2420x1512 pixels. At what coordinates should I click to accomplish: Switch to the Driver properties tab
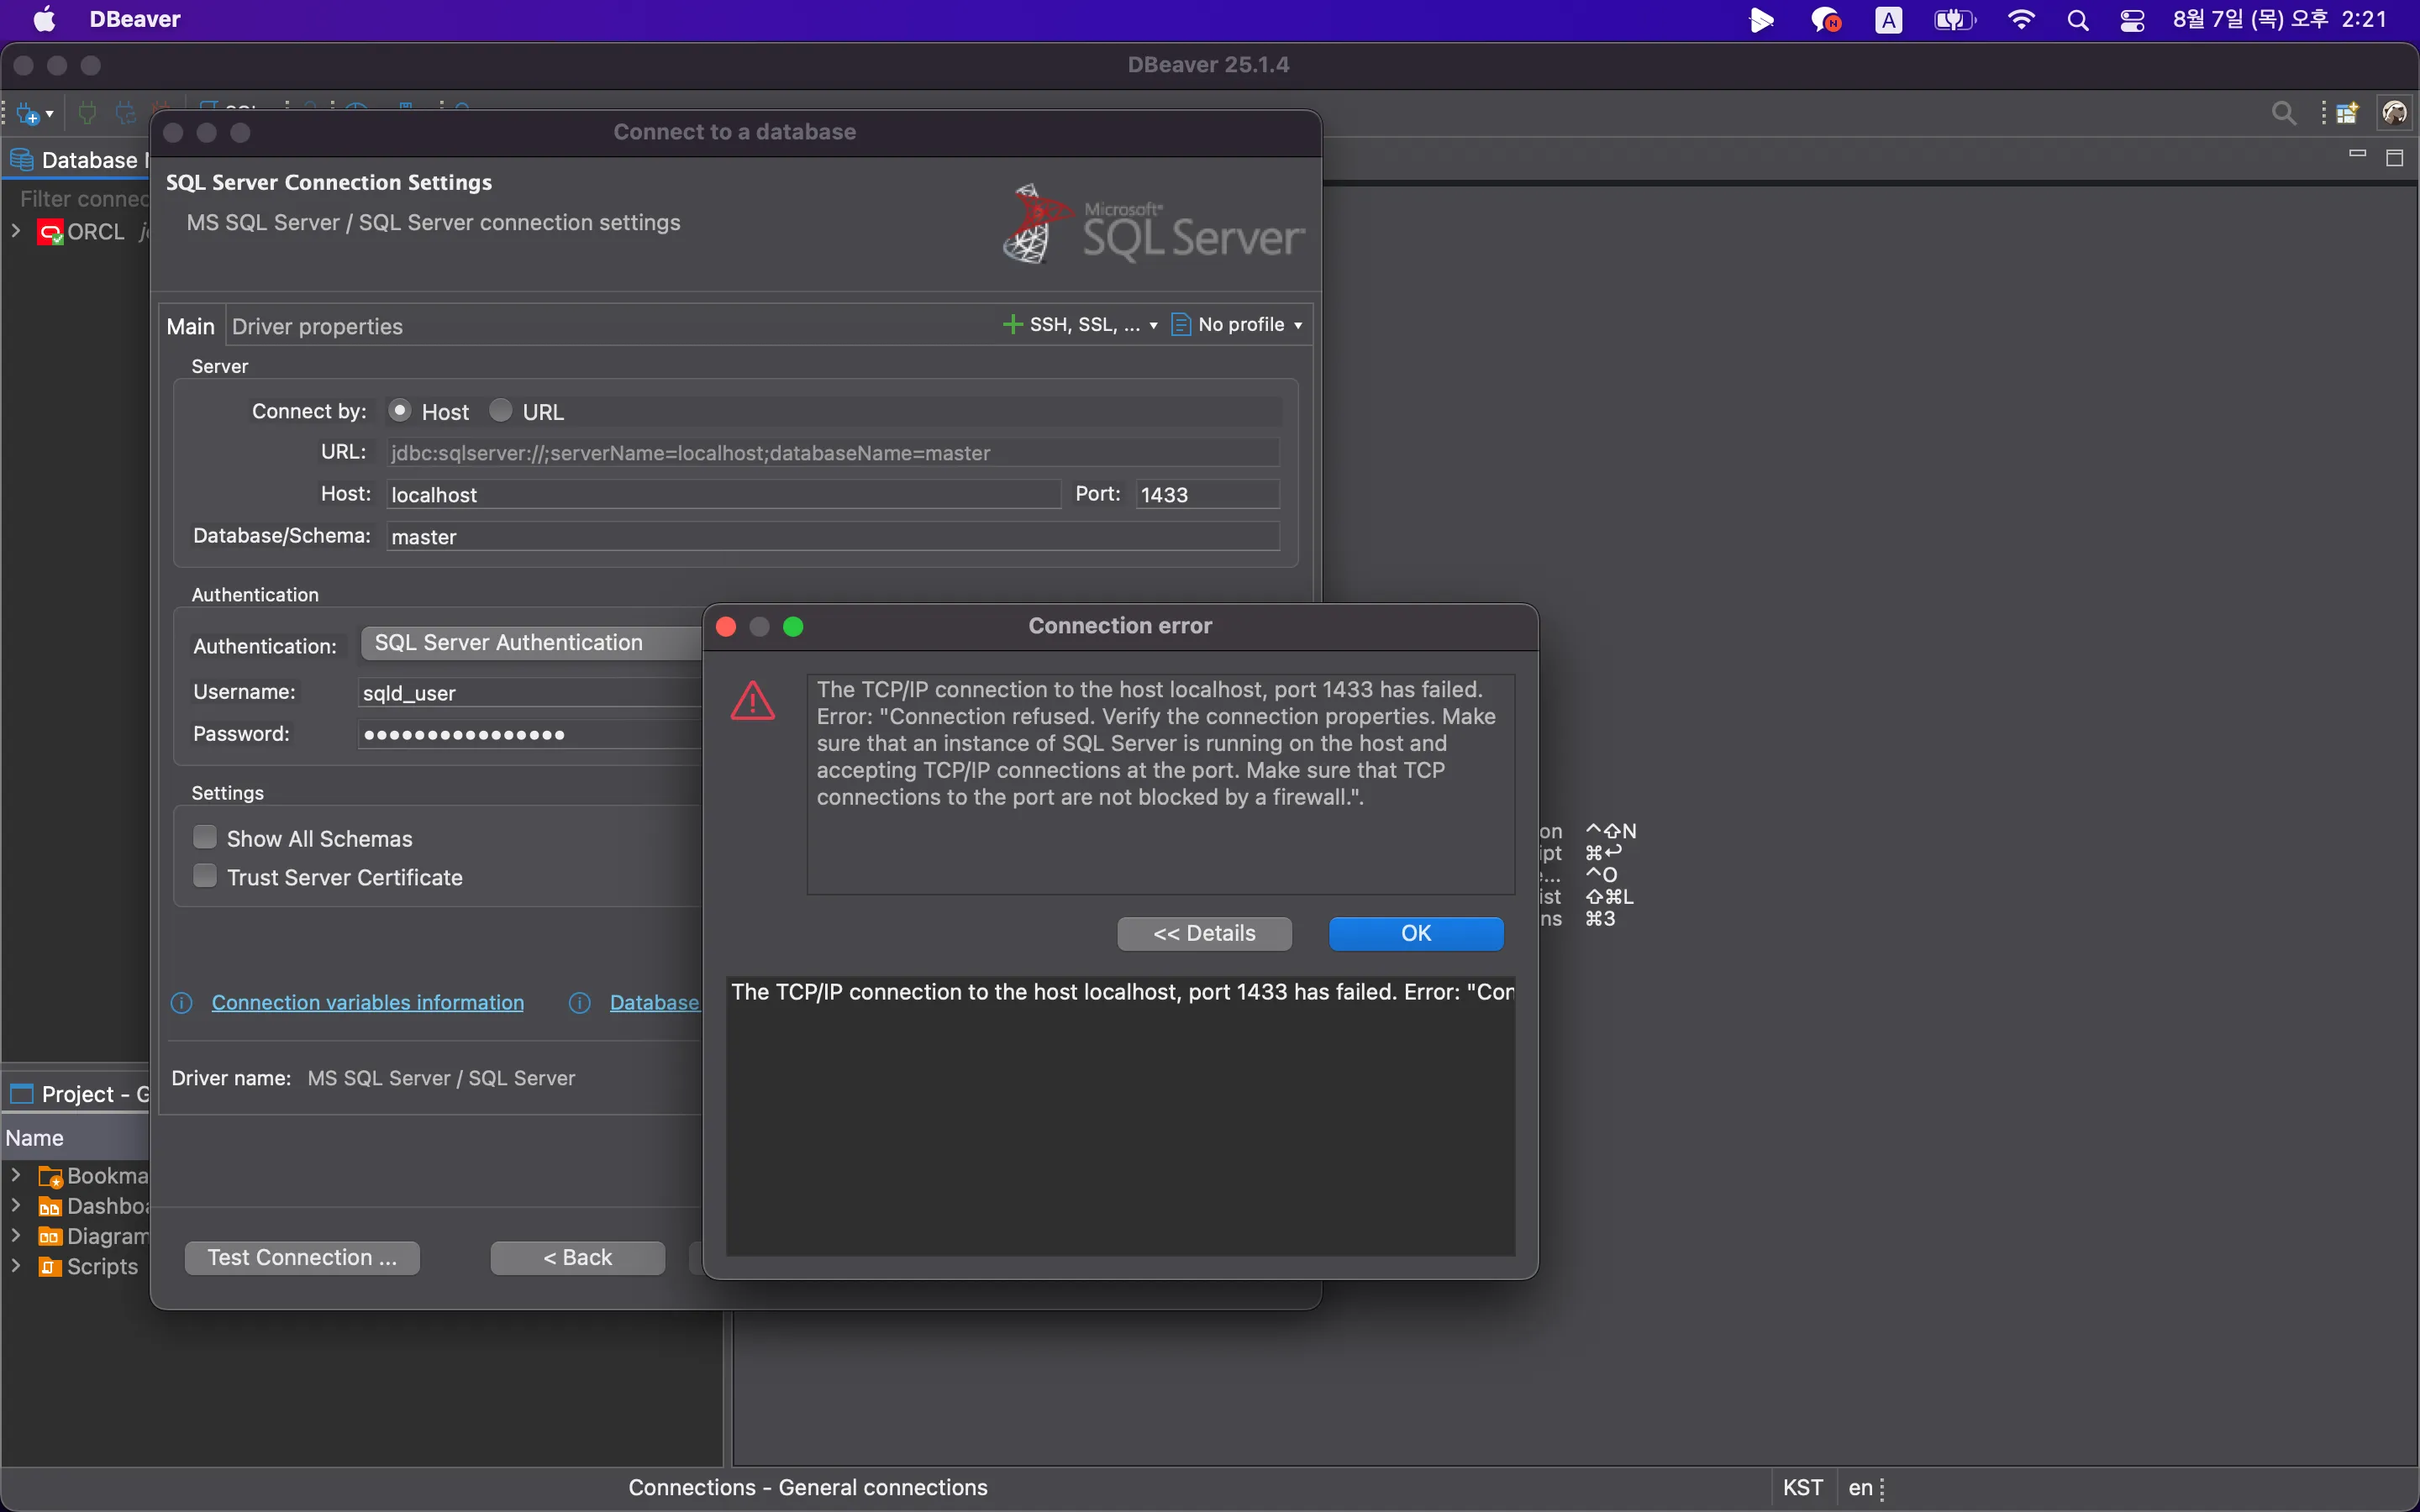(317, 327)
